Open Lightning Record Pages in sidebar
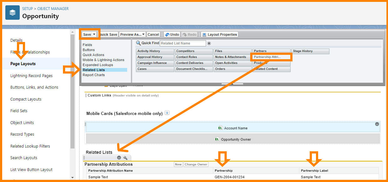The width and height of the screenshot is (388, 182). 31,75
